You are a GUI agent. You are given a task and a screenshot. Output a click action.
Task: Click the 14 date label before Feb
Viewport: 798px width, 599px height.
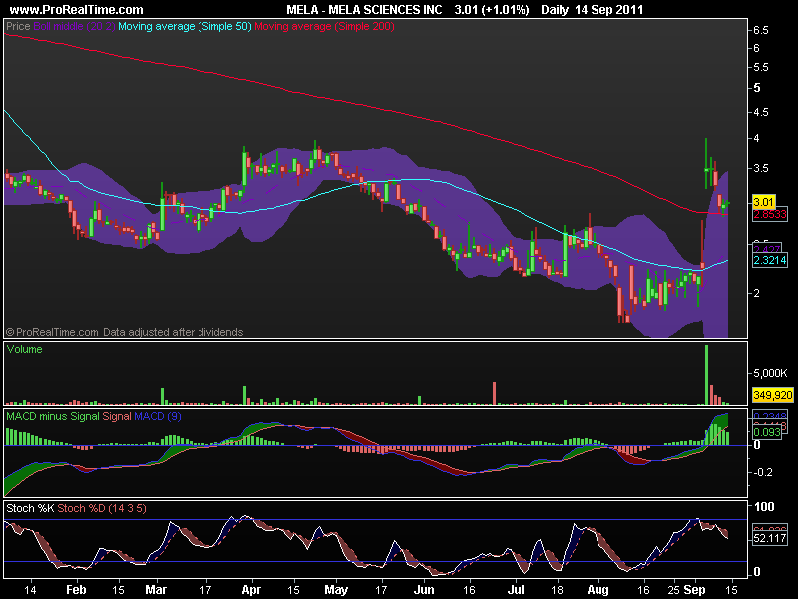pyautogui.click(x=31, y=590)
